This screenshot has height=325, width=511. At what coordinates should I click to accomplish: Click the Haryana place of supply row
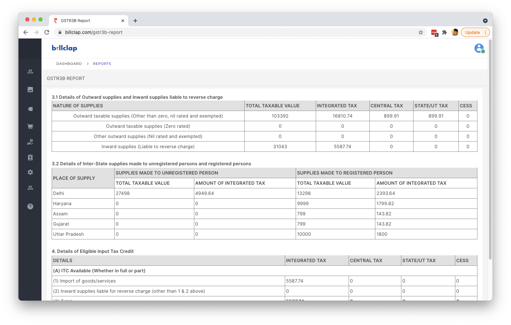click(264, 203)
